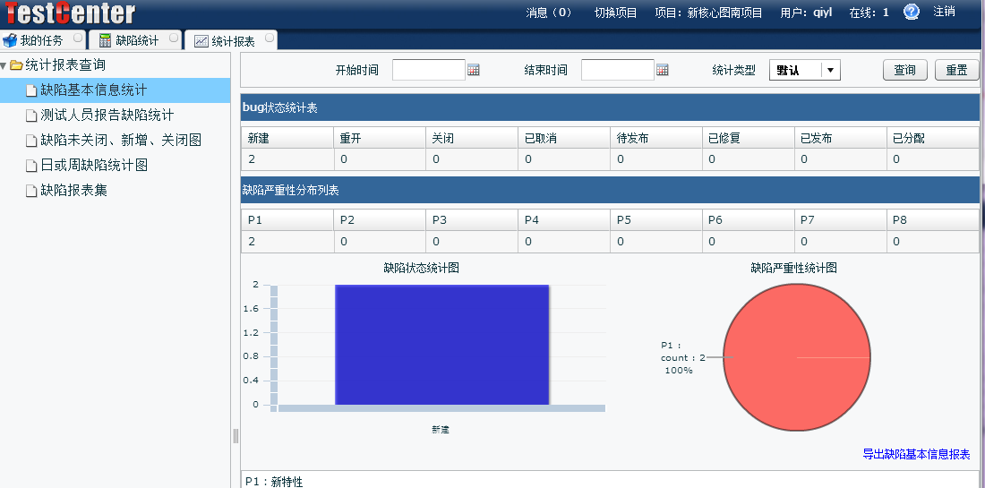Viewport: 985px width, 488px height.
Task: Click the 我的任务 tab basket icon
Action: pyautogui.click(x=10, y=40)
